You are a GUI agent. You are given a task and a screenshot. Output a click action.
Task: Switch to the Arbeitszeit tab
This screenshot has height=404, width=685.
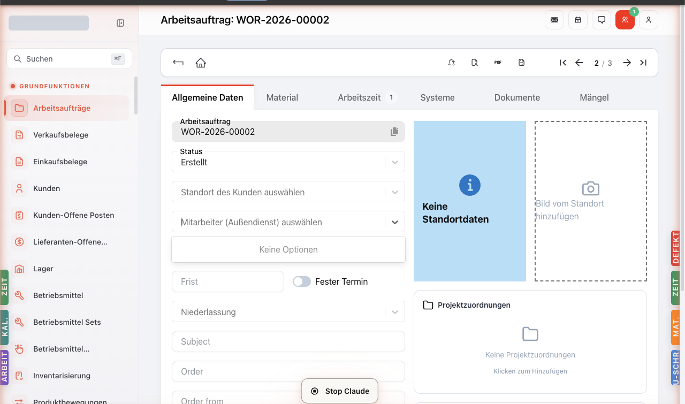pos(367,97)
